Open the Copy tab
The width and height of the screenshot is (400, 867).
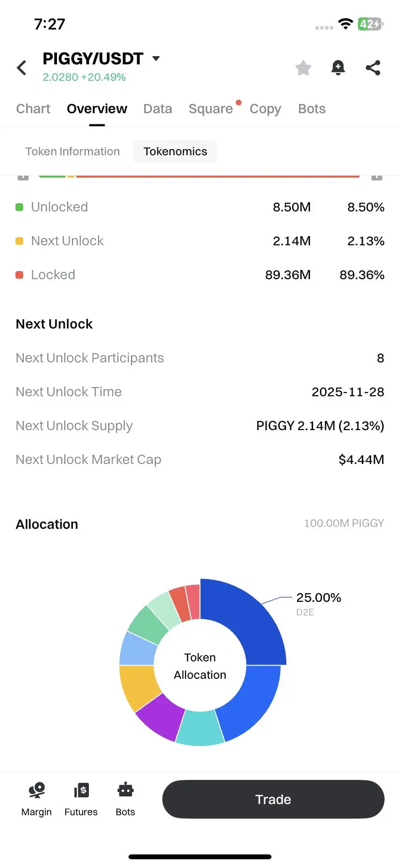pos(265,109)
